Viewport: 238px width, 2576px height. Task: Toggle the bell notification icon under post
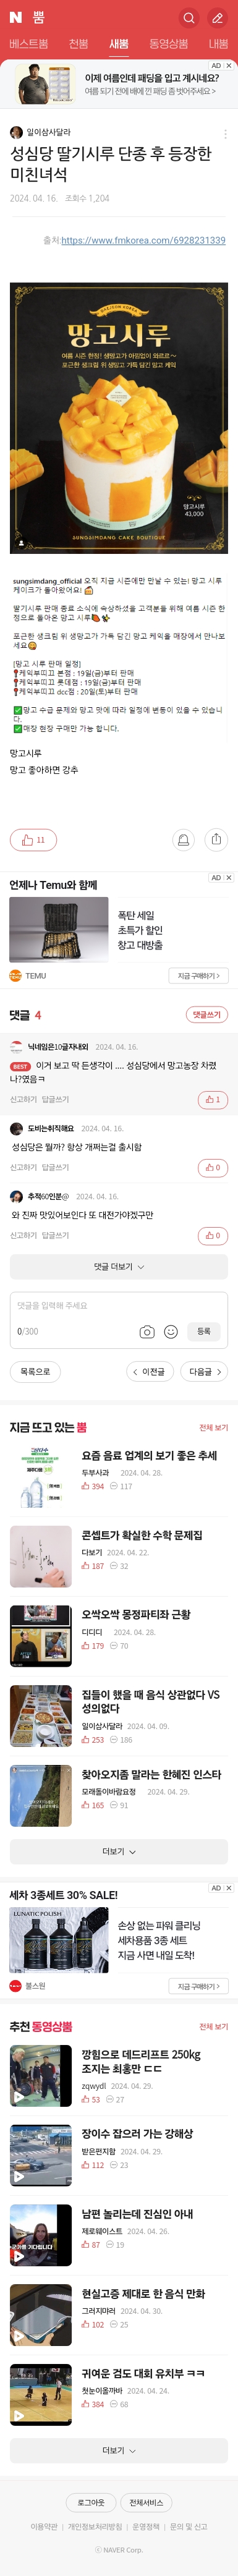point(183,840)
